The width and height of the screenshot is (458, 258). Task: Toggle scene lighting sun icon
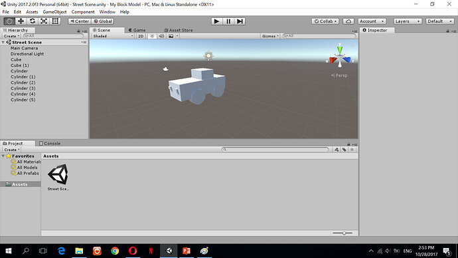click(152, 36)
